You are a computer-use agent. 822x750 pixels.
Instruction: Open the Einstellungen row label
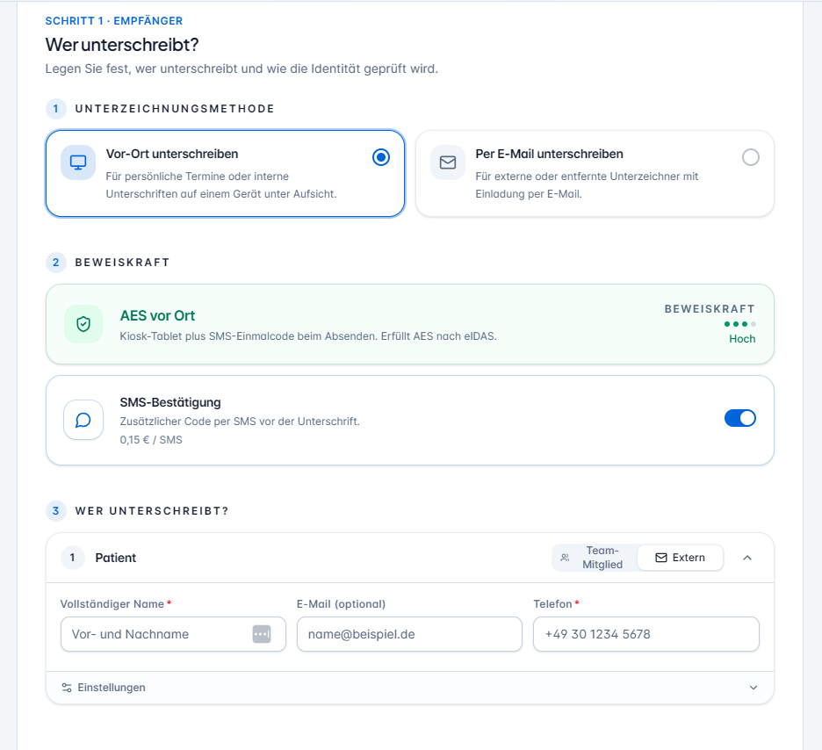(112, 688)
